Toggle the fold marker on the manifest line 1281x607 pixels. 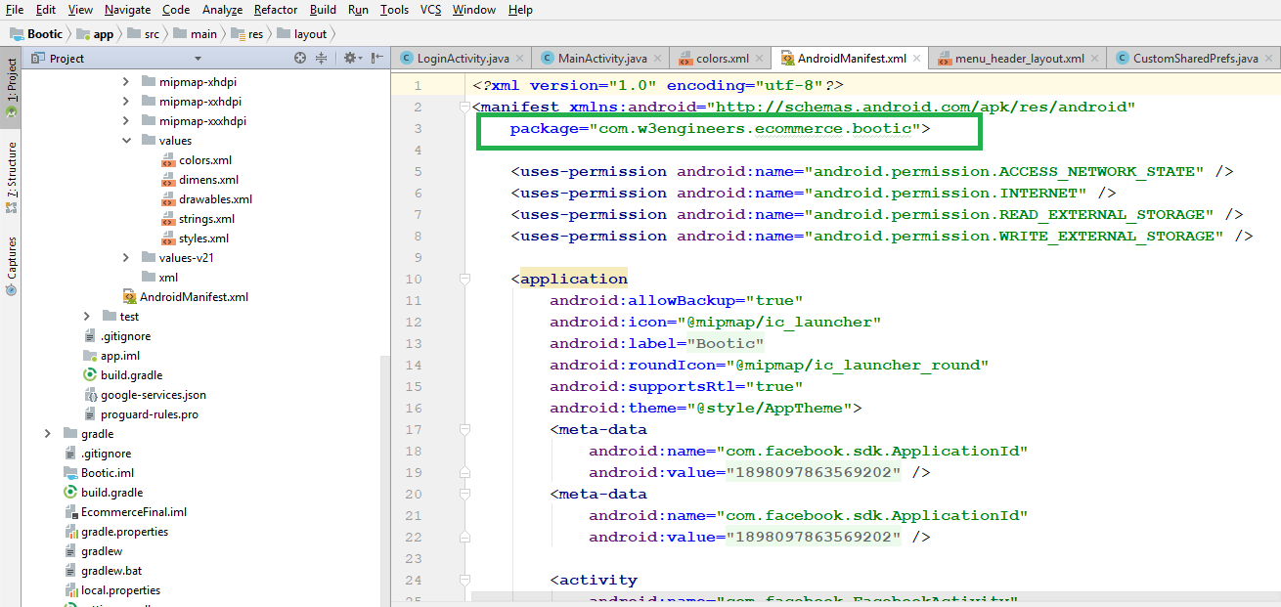[x=463, y=108]
